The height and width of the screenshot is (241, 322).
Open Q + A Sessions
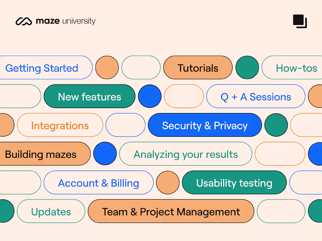[x=256, y=97]
